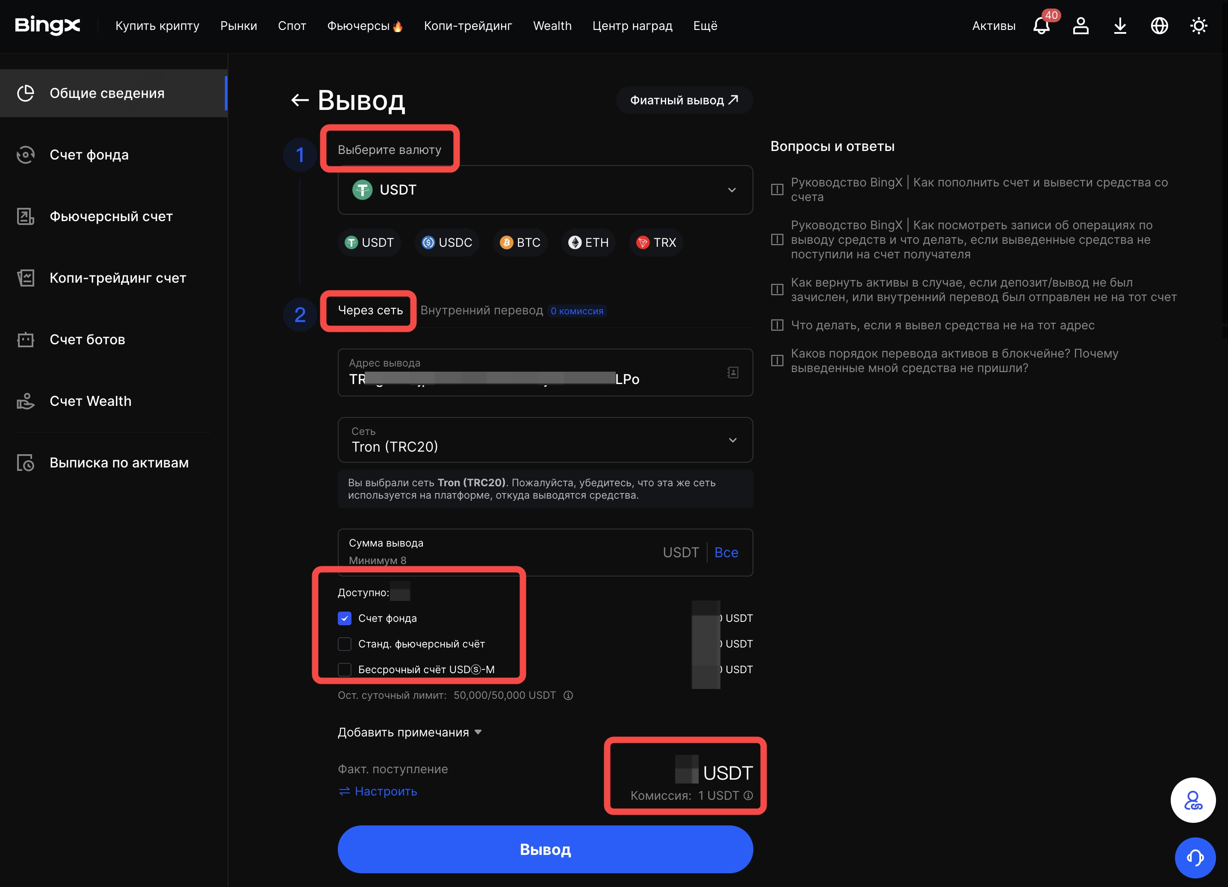
Task: Click the download app icon
Action: click(1120, 26)
